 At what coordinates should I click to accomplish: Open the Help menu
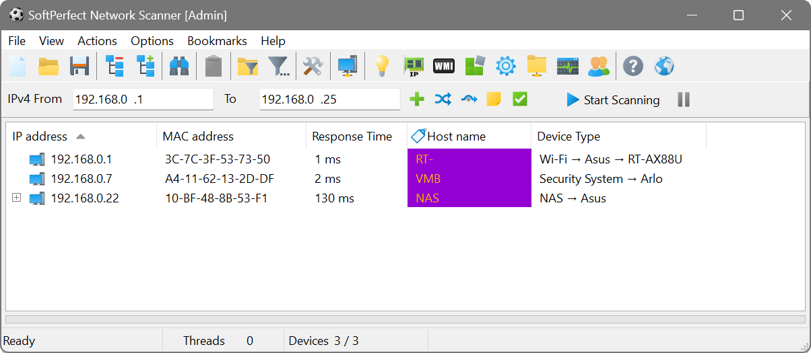coord(273,41)
